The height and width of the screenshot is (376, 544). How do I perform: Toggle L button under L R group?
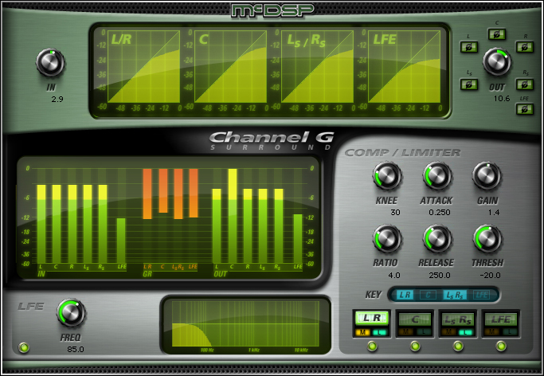(380, 332)
